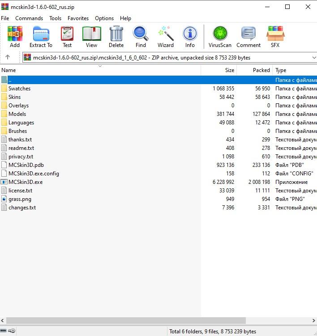
Task: Select the Swatches folder icon
Action: point(4,88)
